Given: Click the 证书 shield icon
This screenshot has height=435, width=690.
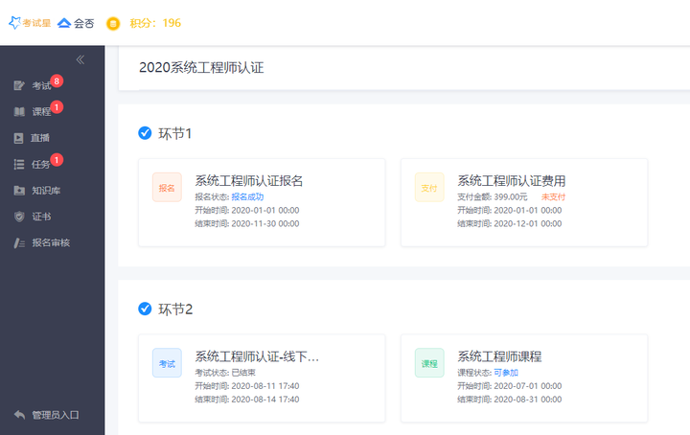Looking at the screenshot, I should coord(19,217).
